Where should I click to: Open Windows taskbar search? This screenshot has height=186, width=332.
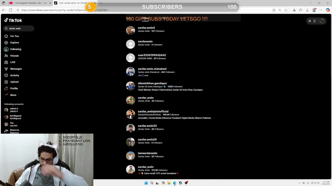point(152,183)
